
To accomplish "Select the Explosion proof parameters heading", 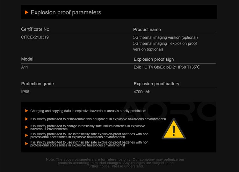I will tap(66, 12).
